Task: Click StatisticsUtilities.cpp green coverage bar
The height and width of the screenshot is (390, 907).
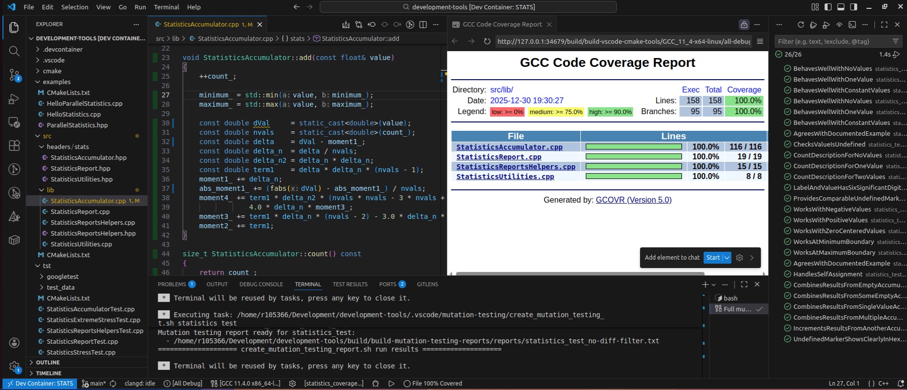Action: point(634,177)
